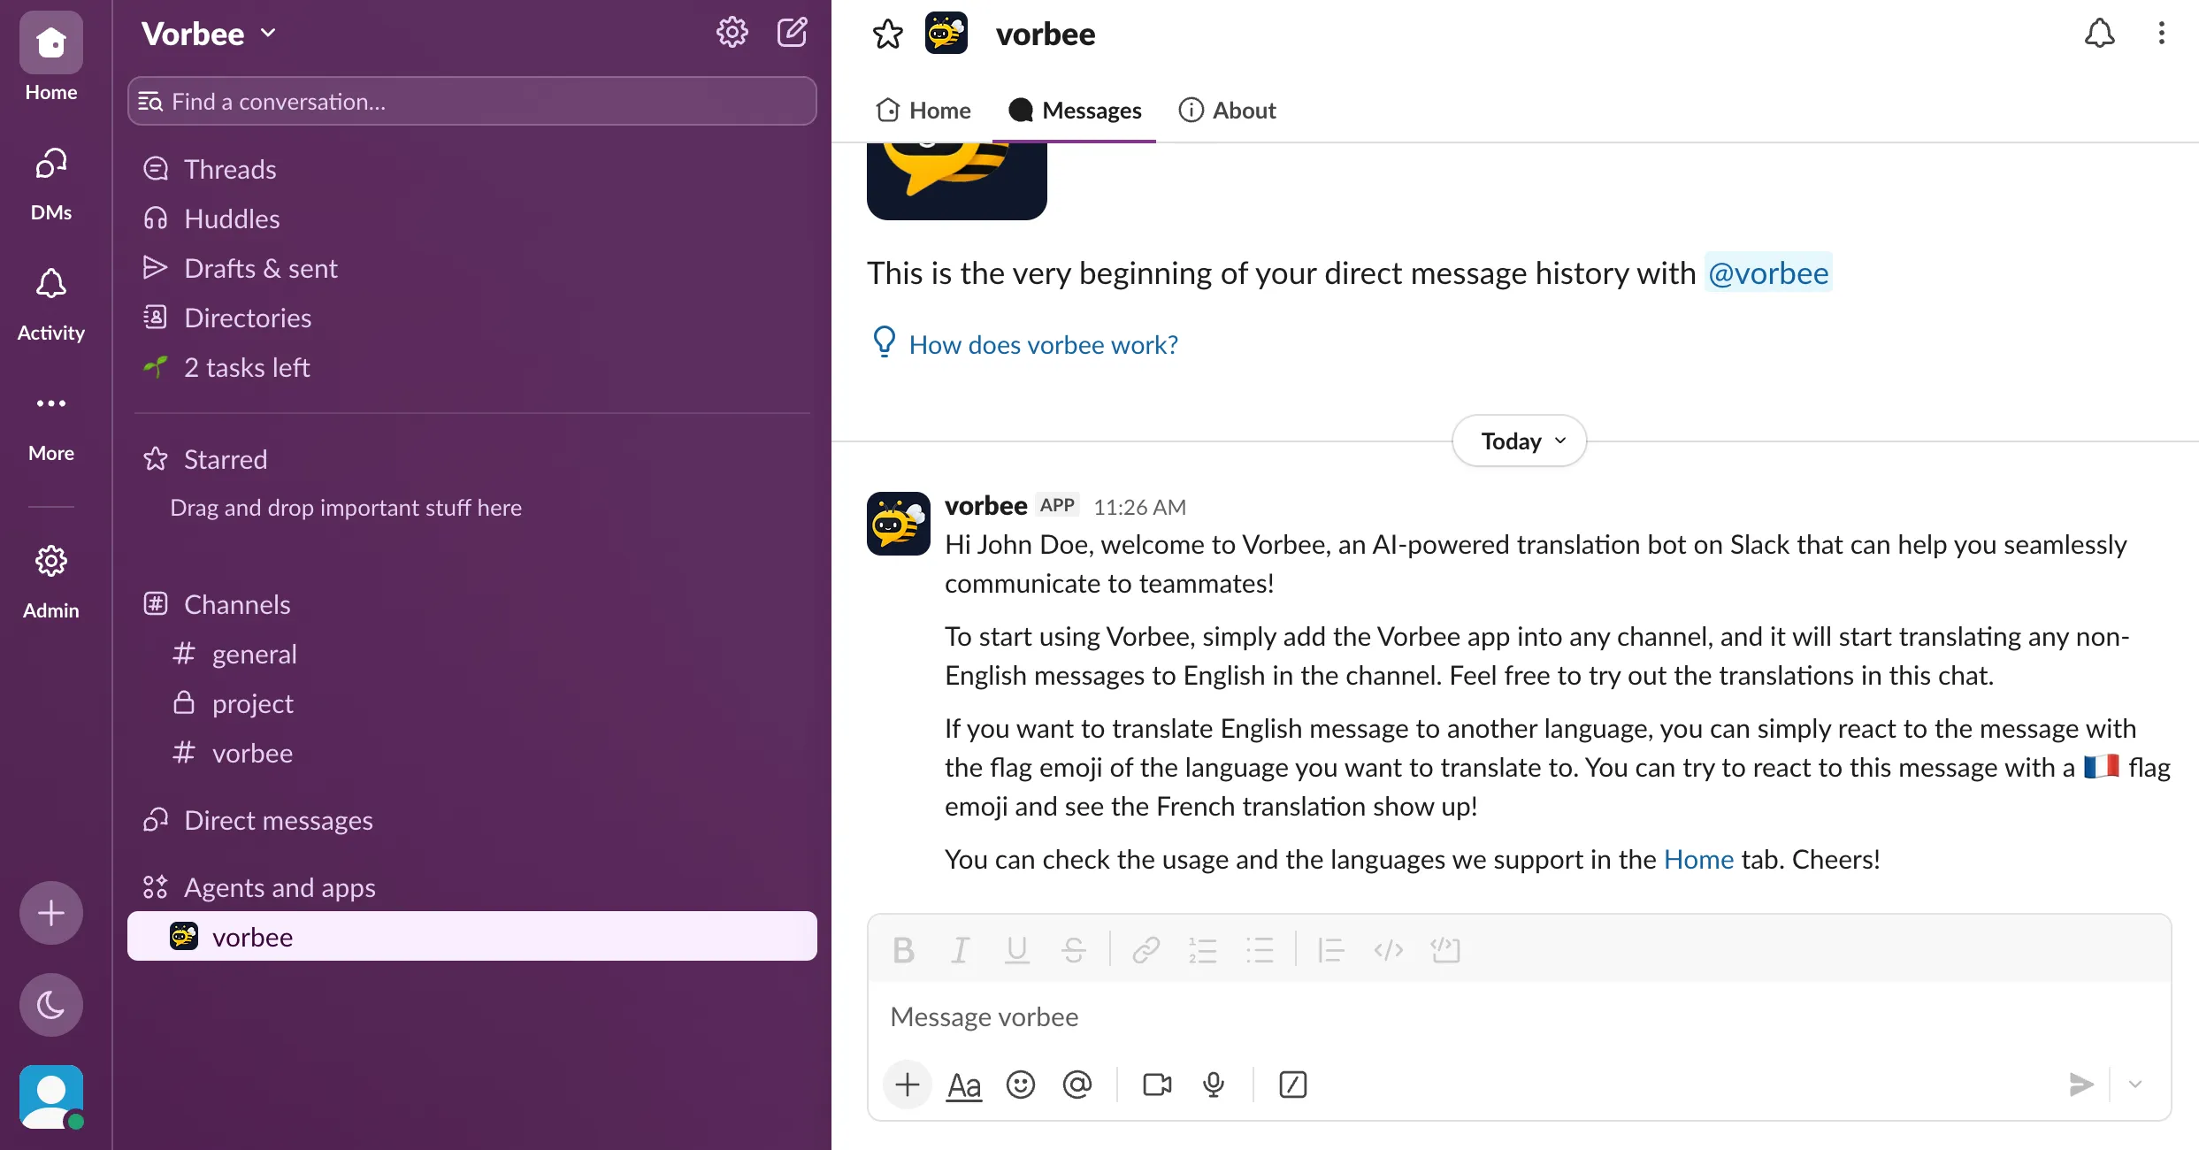Screen dimensions: 2199x1150
Task: Collapse the Agents and apps section
Action: pos(280,887)
